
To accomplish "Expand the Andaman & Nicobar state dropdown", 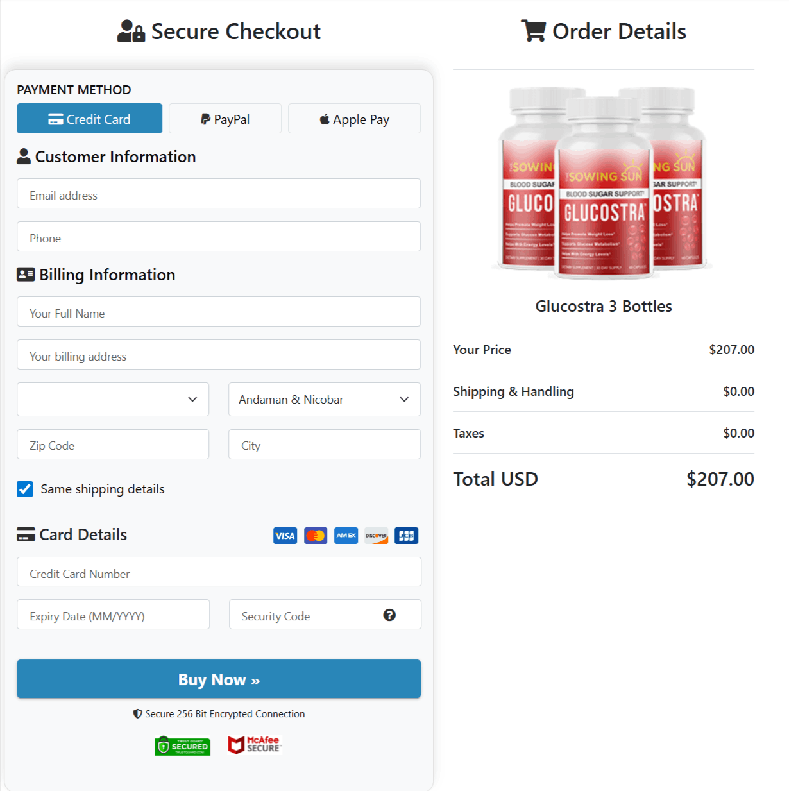I will point(325,400).
